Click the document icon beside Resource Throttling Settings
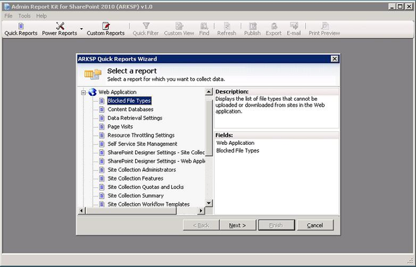Image resolution: width=416 pixels, height=267 pixels. (102, 135)
